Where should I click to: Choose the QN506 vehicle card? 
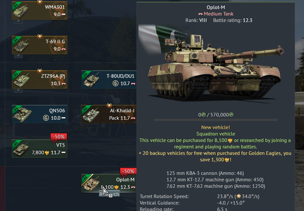click(40, 114)
